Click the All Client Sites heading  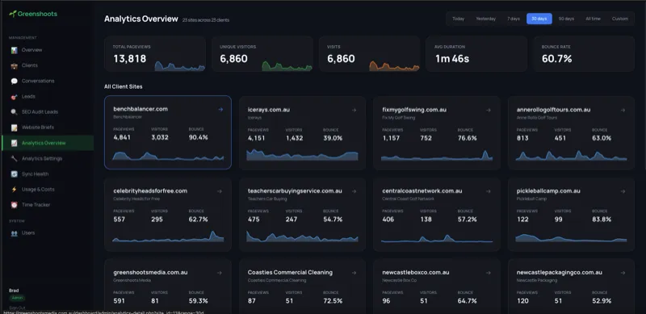(124, 87)
